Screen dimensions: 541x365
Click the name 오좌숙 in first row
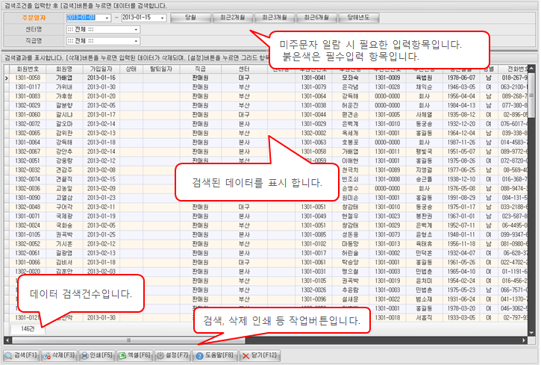pos(350,78)
